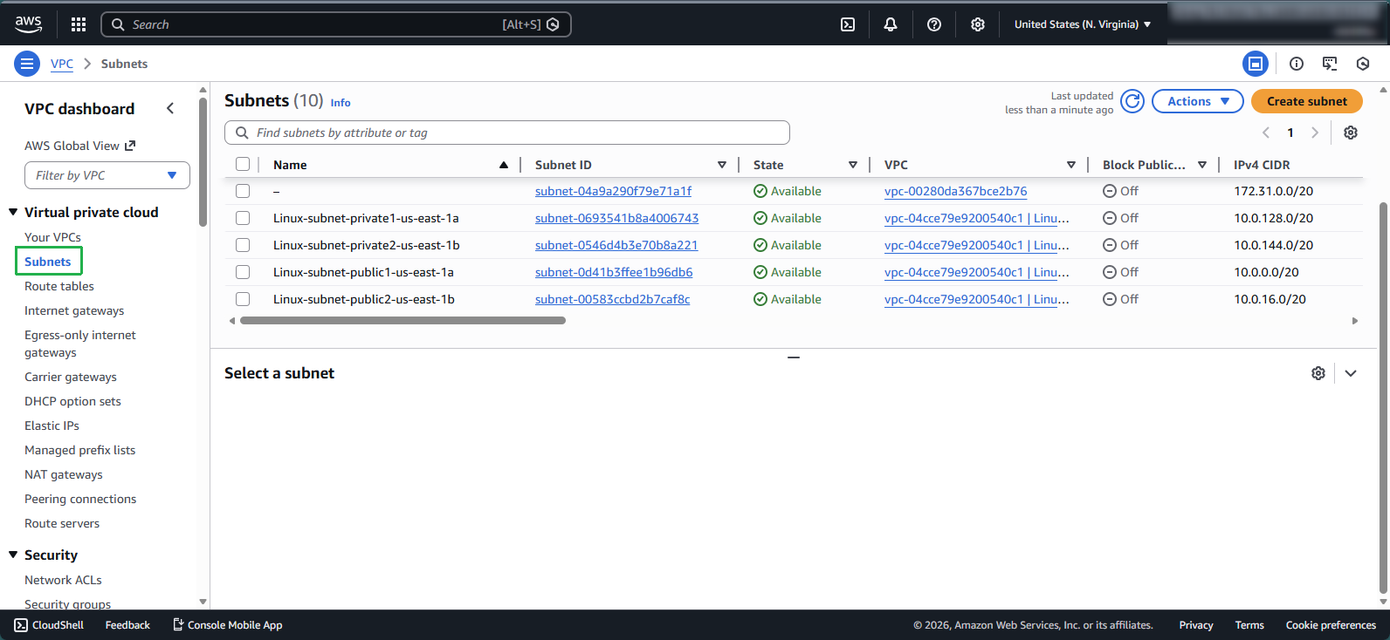This screenshot has height=640, width=1390.
Task: Open Internet gateways in sidebar
Action: (x=74, y=310)
